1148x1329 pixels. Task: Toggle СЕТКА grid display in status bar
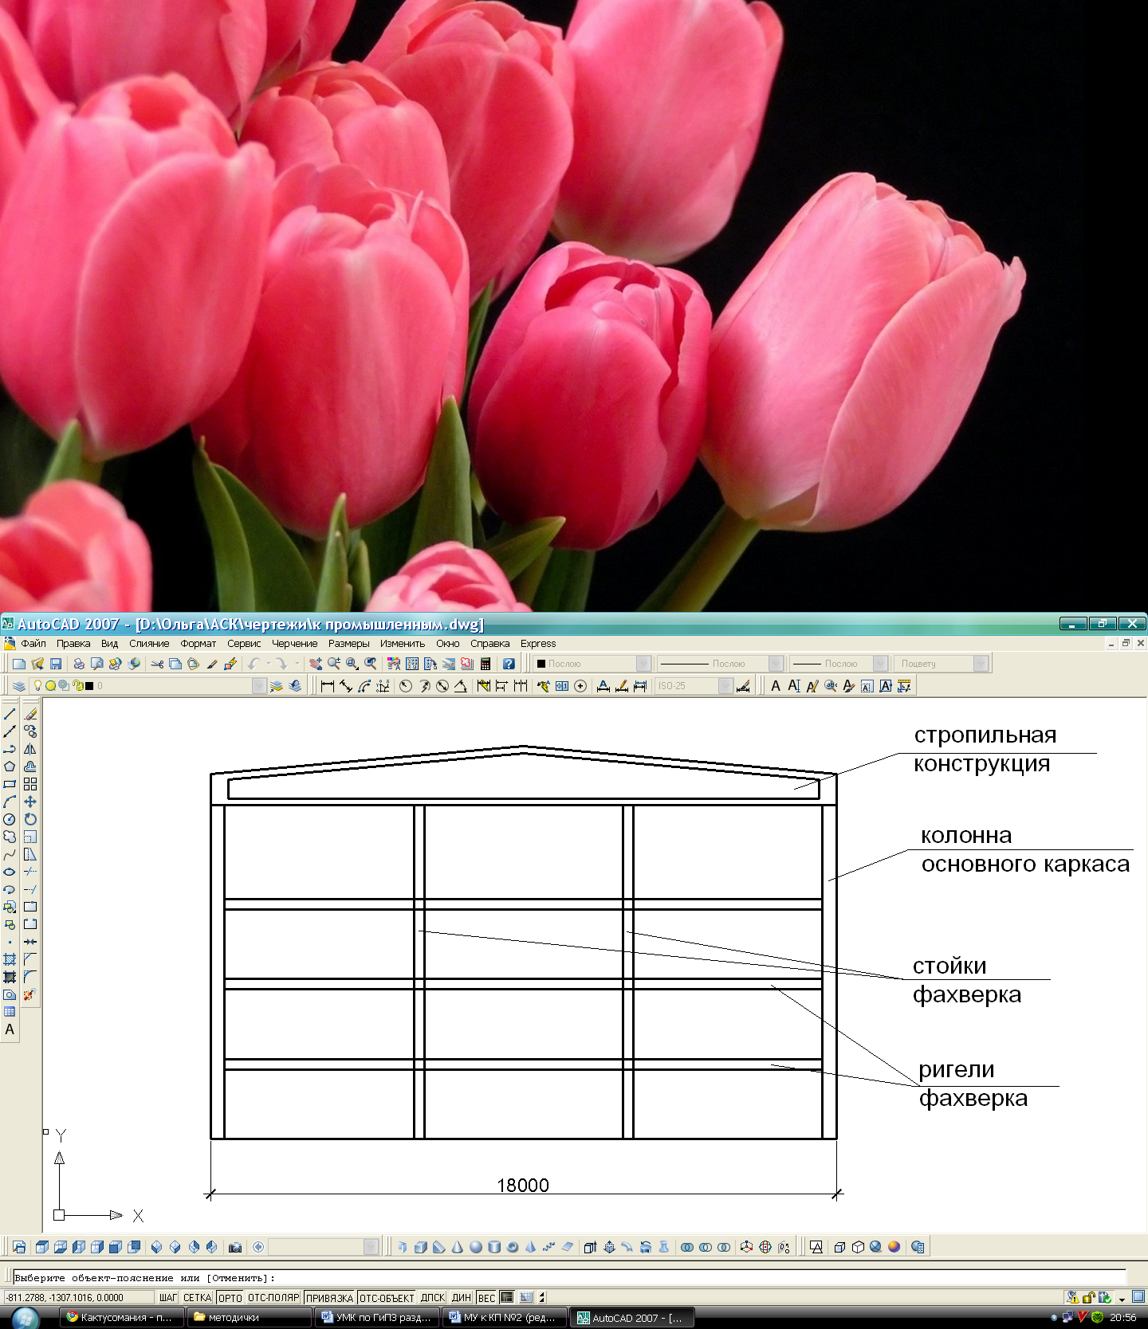point(198,1297)
